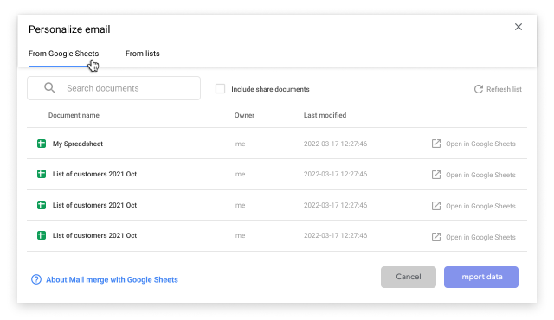Click the My Spreadsheet sheets icon
Image resolution: width=554 pixels, height=320 pixels.
point(42,144)
